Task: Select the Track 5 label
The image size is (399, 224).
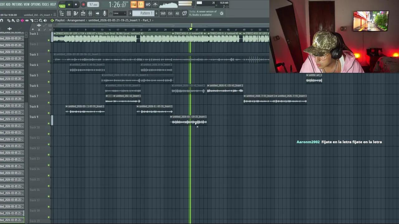Action: click(x=34, y=75)
